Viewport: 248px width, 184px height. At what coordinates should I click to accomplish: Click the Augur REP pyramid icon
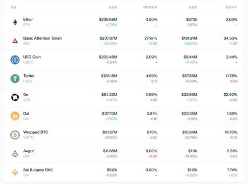click(15, 154)
